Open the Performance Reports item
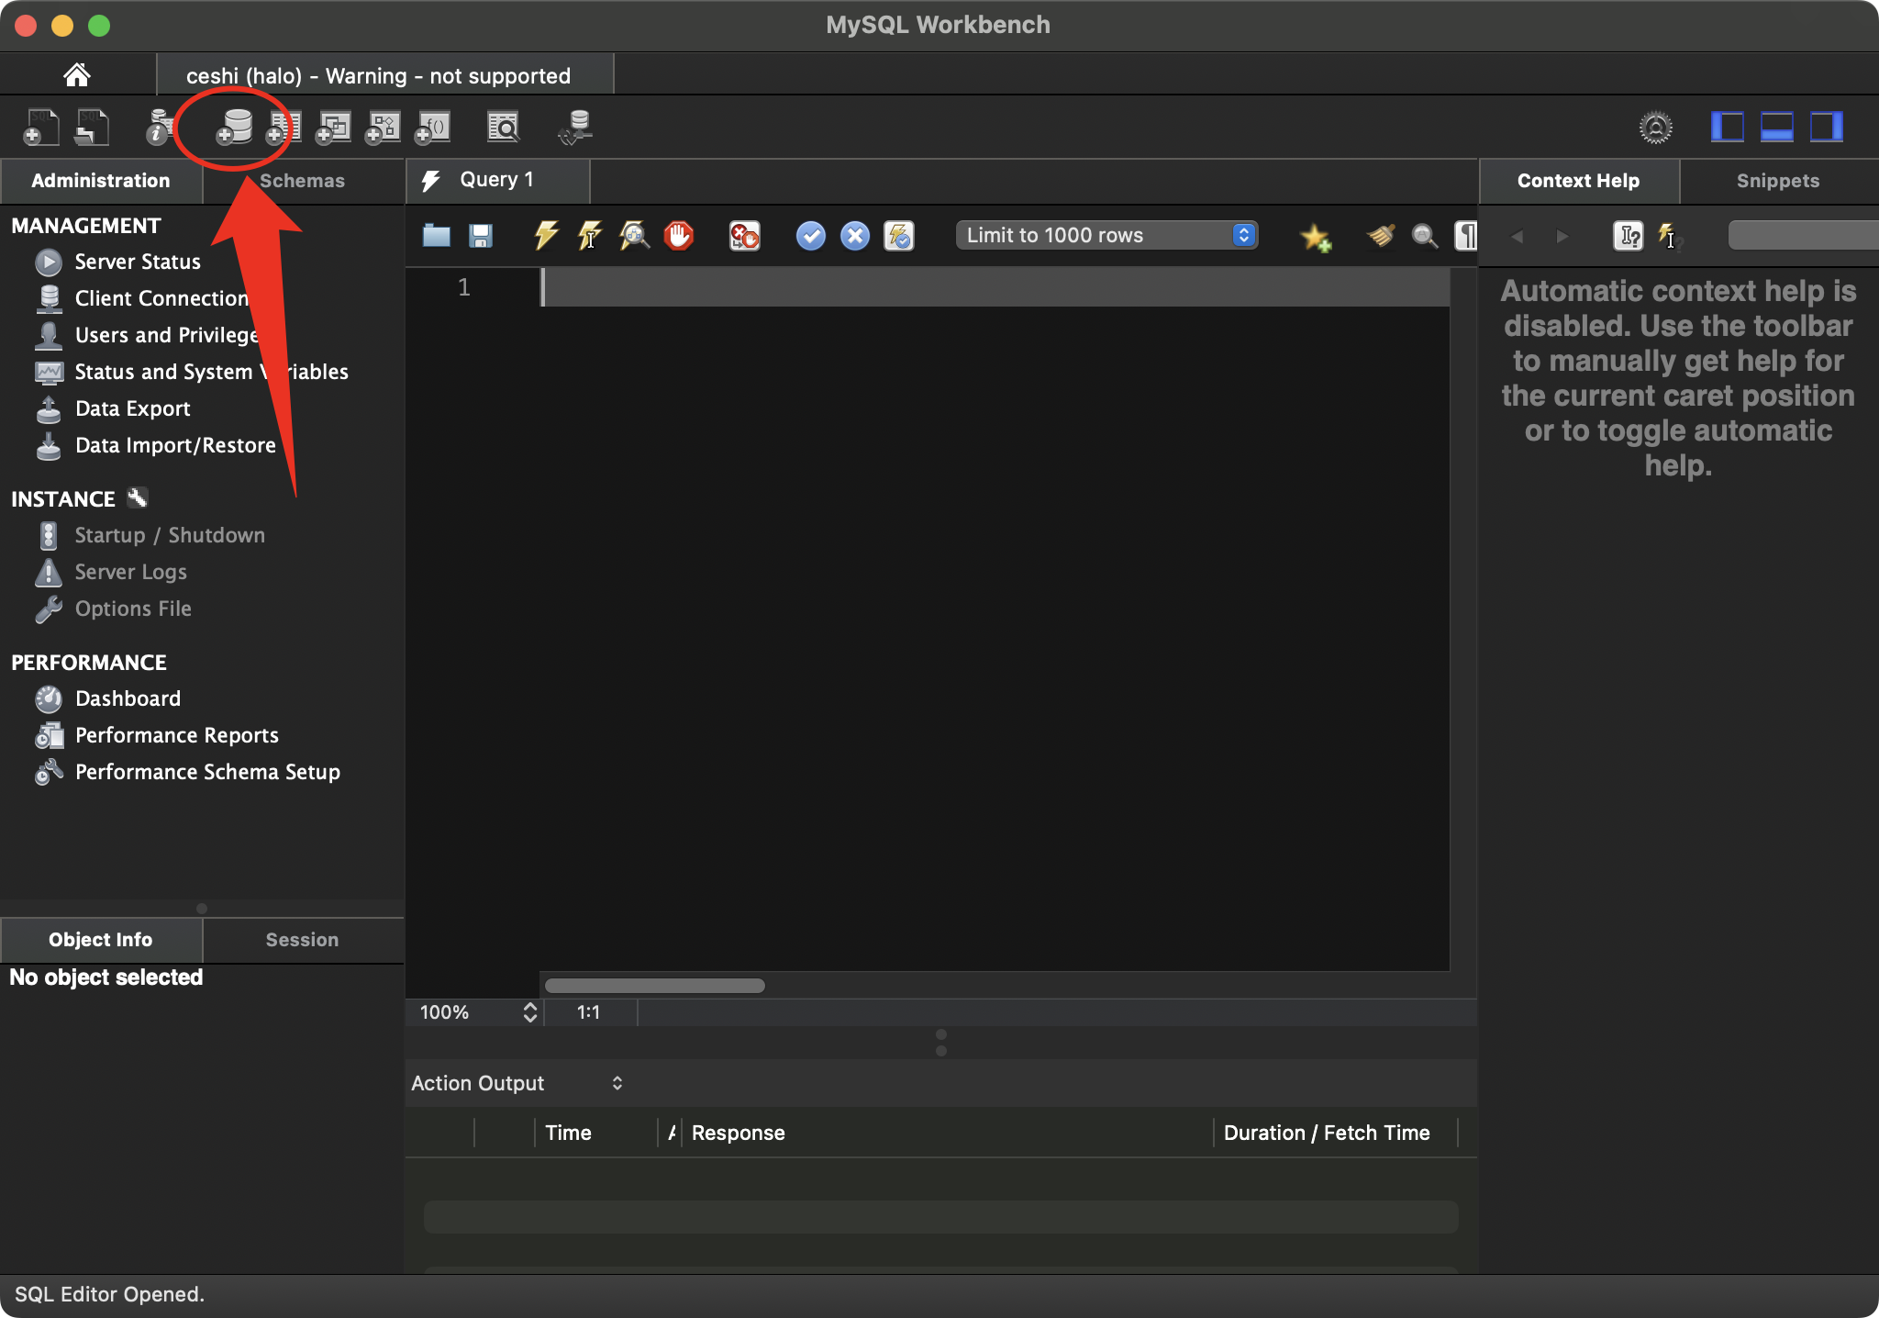 [x=176, y=735]
